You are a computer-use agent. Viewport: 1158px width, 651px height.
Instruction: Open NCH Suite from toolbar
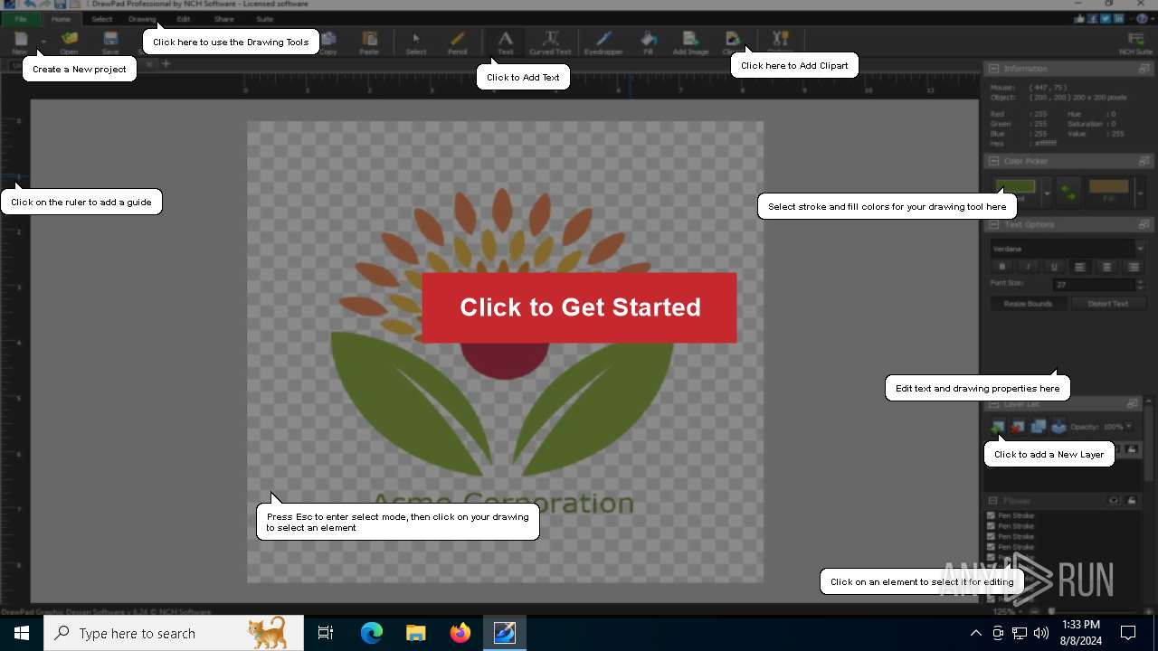pos(1136,42)
